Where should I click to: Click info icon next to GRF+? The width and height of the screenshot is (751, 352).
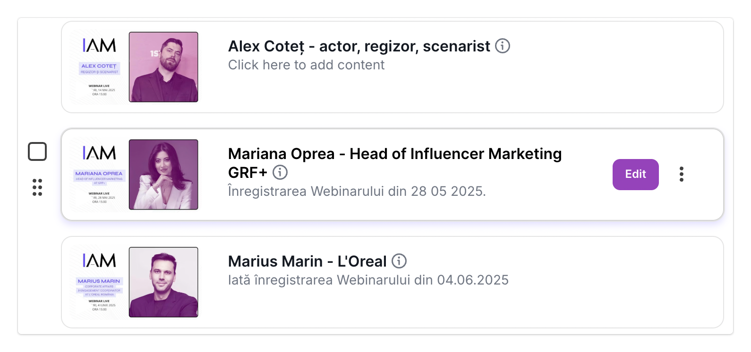pyautogui.click(x=280, y=173)
